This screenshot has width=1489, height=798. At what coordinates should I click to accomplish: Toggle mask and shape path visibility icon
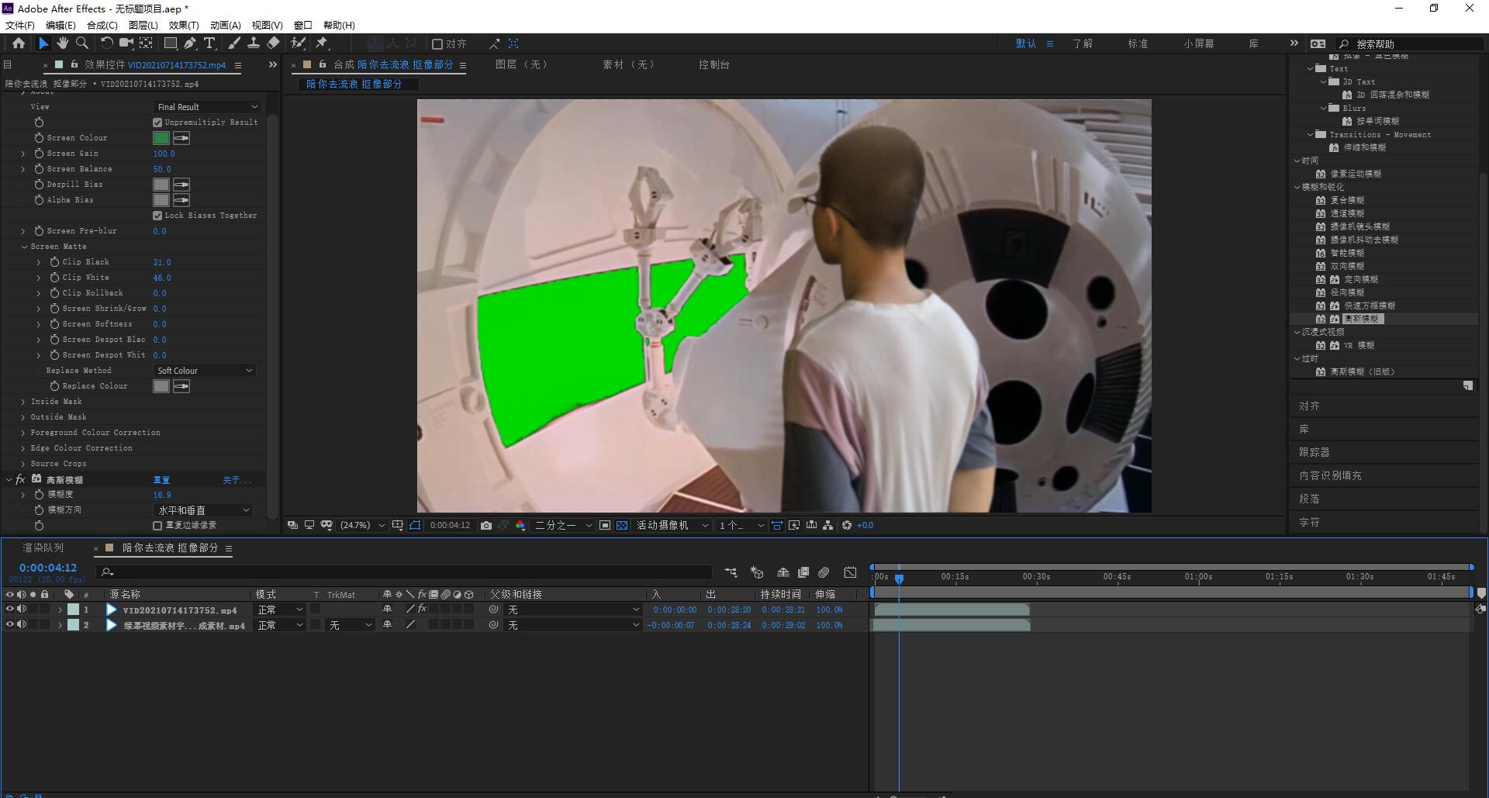(x=415, y=525)
